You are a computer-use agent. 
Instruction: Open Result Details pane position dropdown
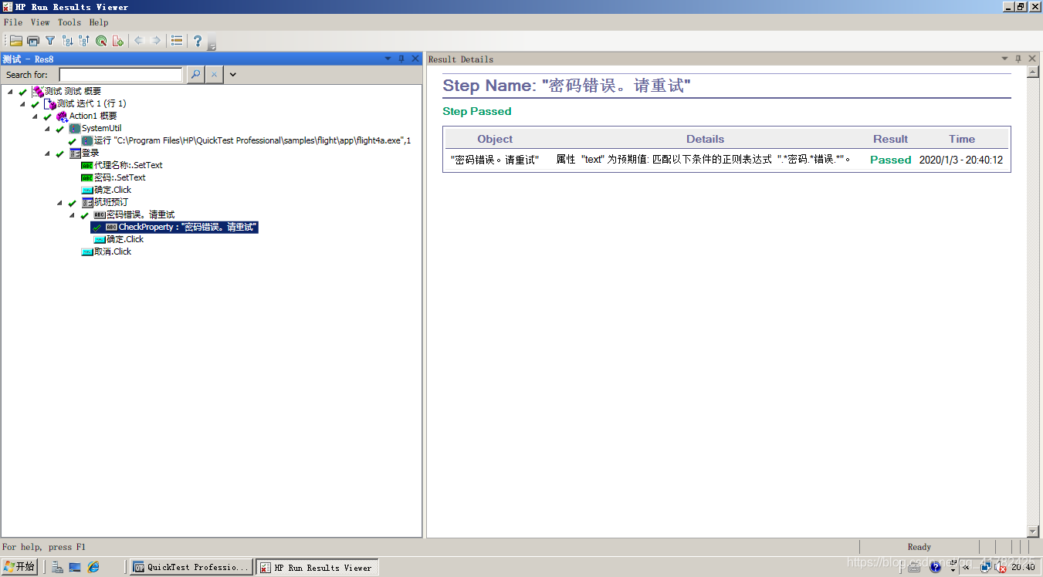[1005, 59]
